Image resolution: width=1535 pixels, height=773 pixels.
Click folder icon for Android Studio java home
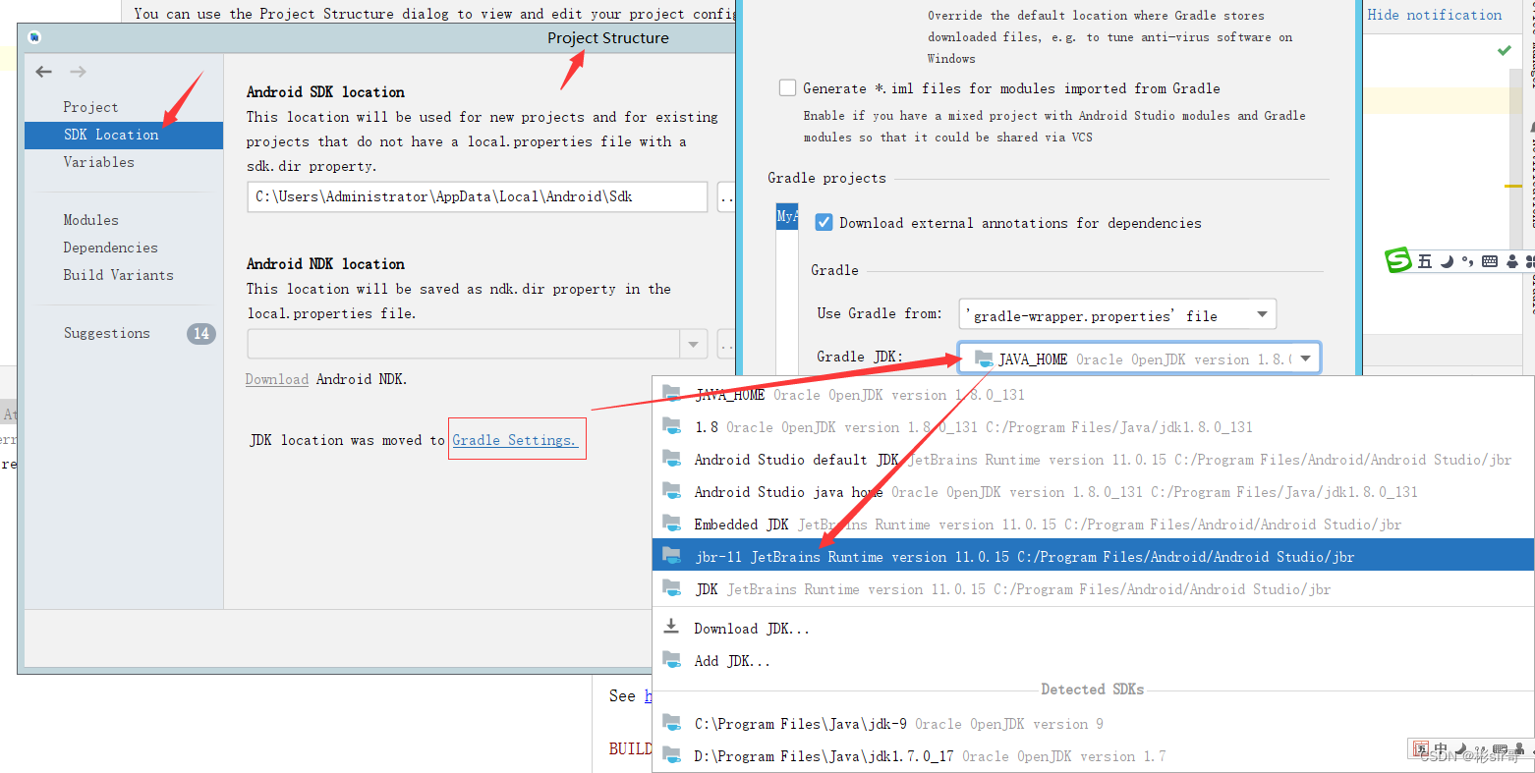pos(672,490)
